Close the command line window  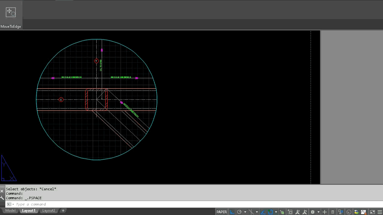[x=2, y=191]
